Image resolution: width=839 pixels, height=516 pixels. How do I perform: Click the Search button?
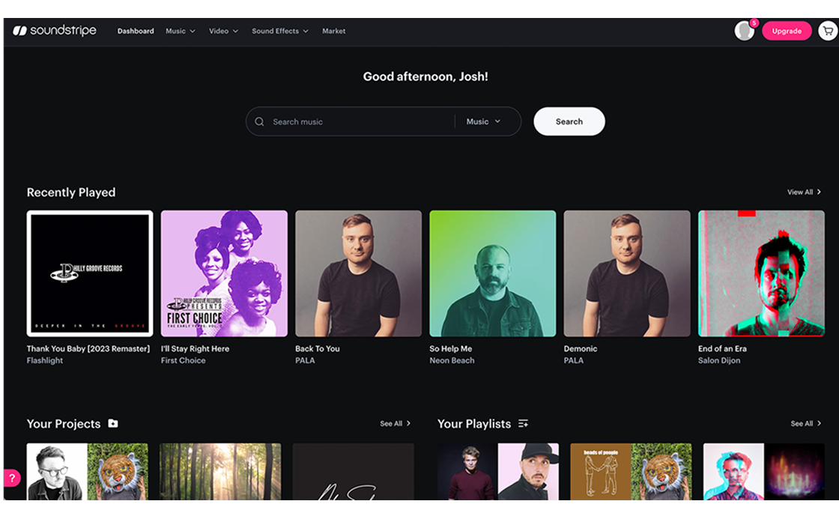[x=569, y=121]
